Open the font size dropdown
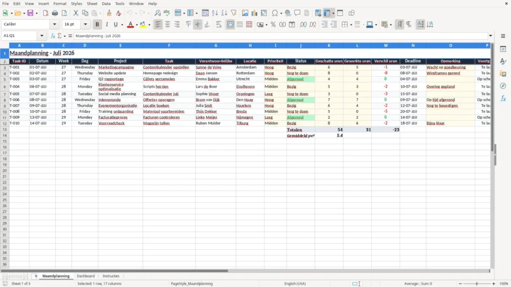 (85, 24)
